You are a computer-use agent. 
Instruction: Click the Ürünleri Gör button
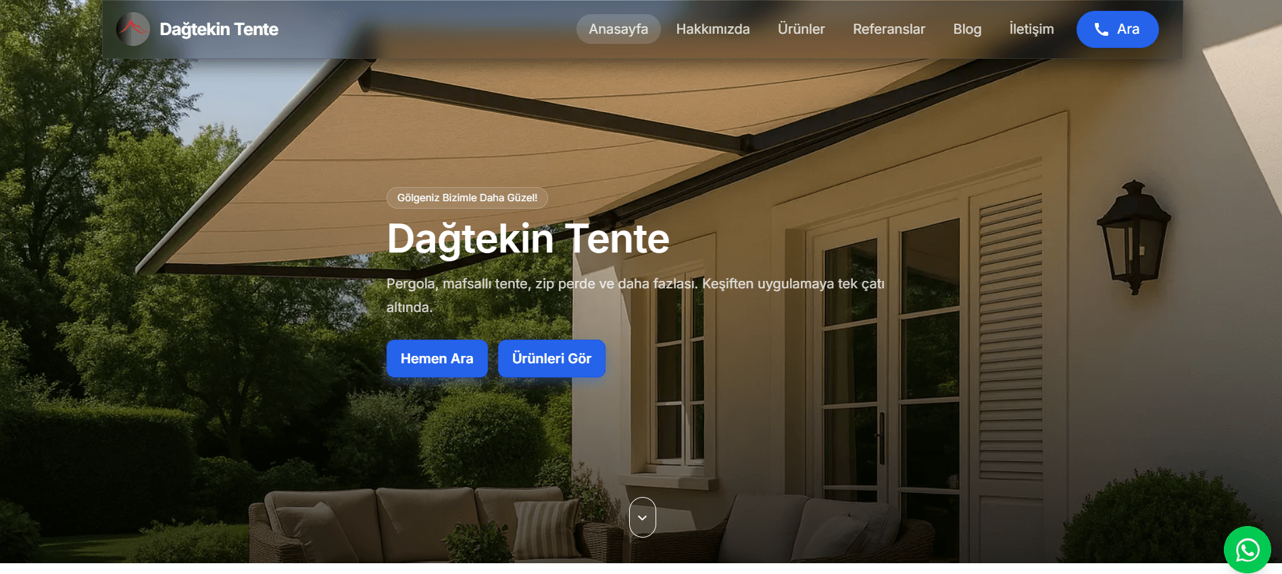click(x=551, y=359)
